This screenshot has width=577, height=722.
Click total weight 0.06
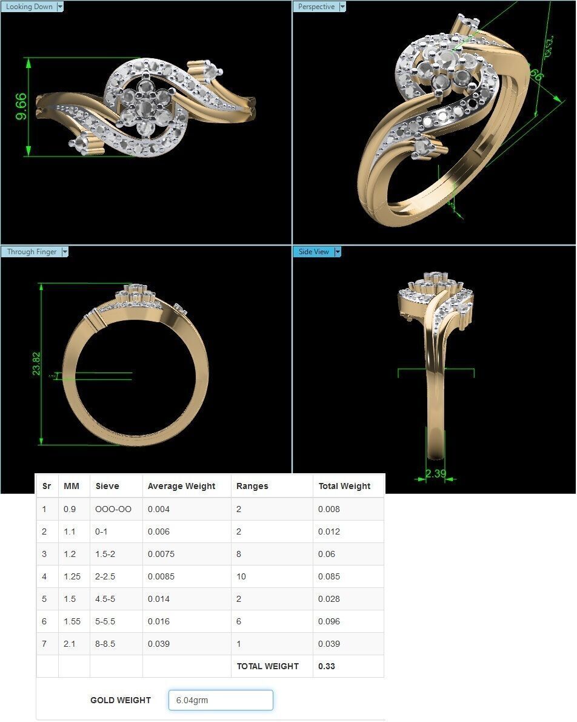[x=326, y=554]
